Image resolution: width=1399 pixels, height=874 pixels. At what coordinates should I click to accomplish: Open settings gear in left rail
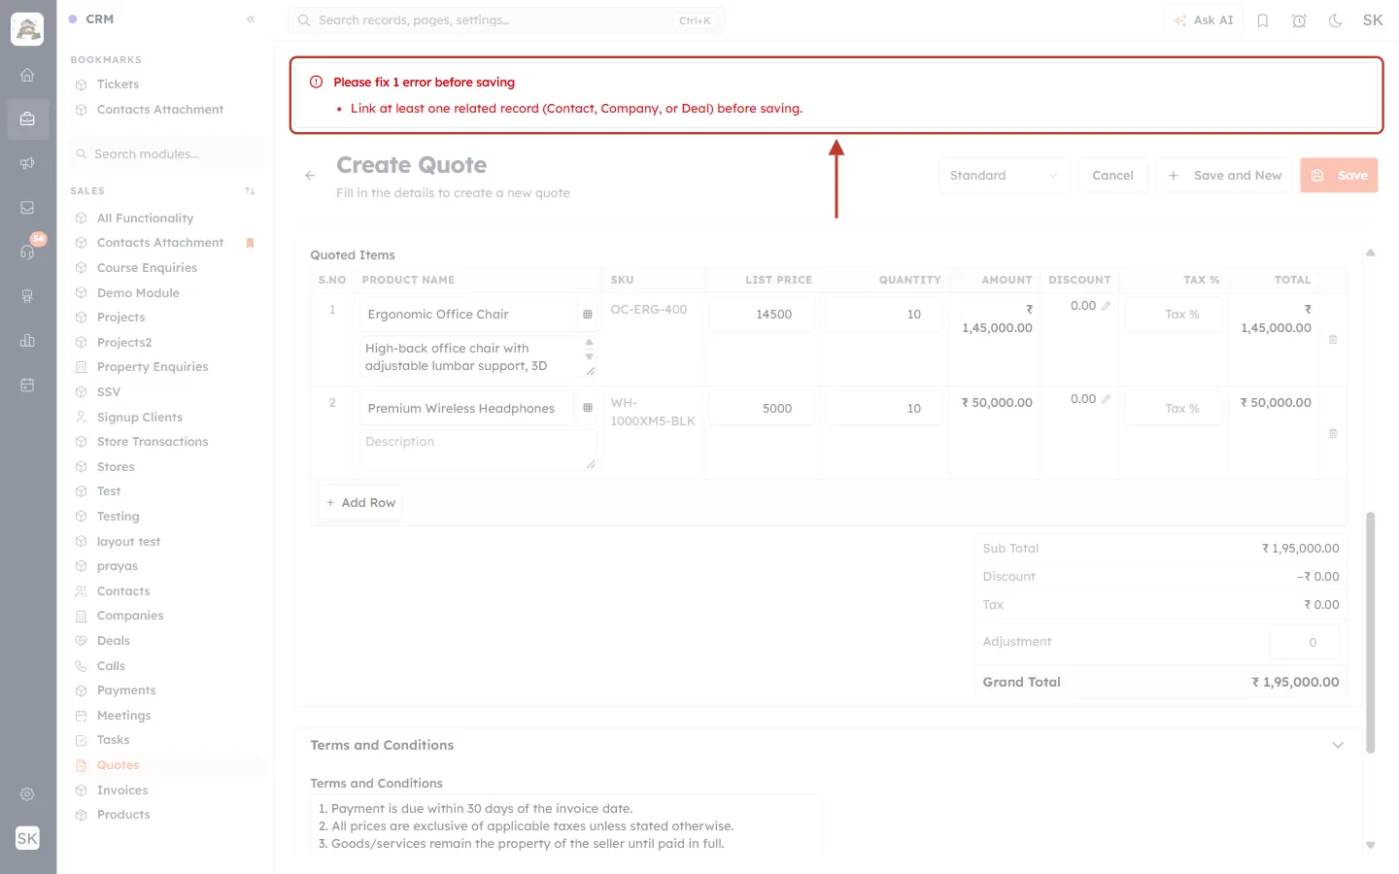pos(27,794)
